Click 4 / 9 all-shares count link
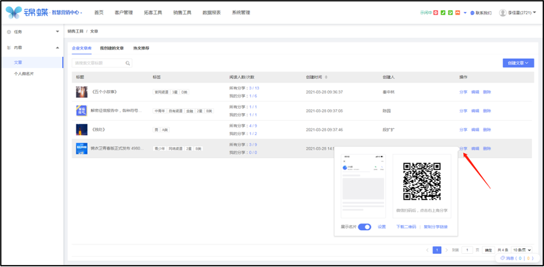Viewport: 544px width, 267px height. [253, 126]
